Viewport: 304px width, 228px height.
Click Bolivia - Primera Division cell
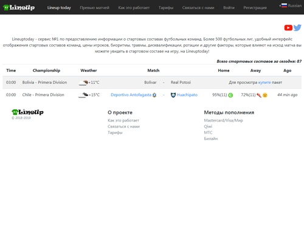coord(44,83)
